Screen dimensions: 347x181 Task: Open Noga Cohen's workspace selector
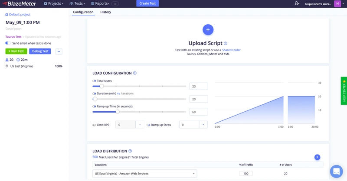[x=318, y=4]
